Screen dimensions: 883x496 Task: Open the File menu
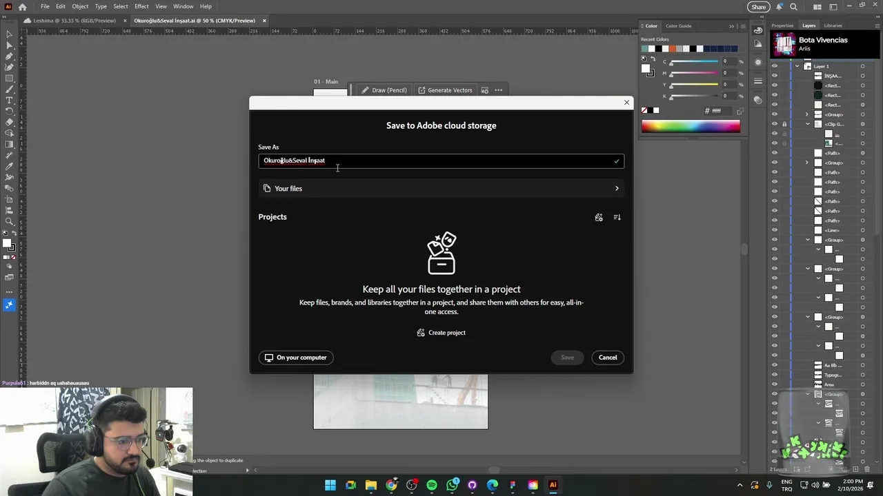(x=45, y=6)
